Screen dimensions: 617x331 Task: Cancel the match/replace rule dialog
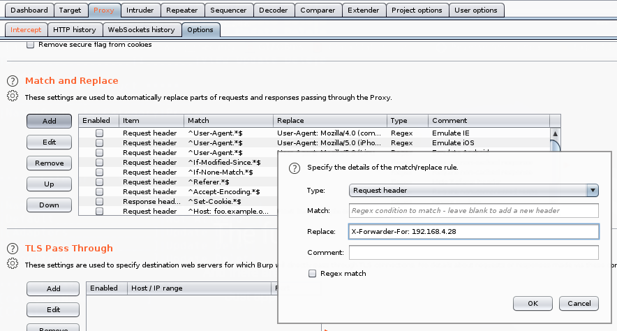click(579, 304)
